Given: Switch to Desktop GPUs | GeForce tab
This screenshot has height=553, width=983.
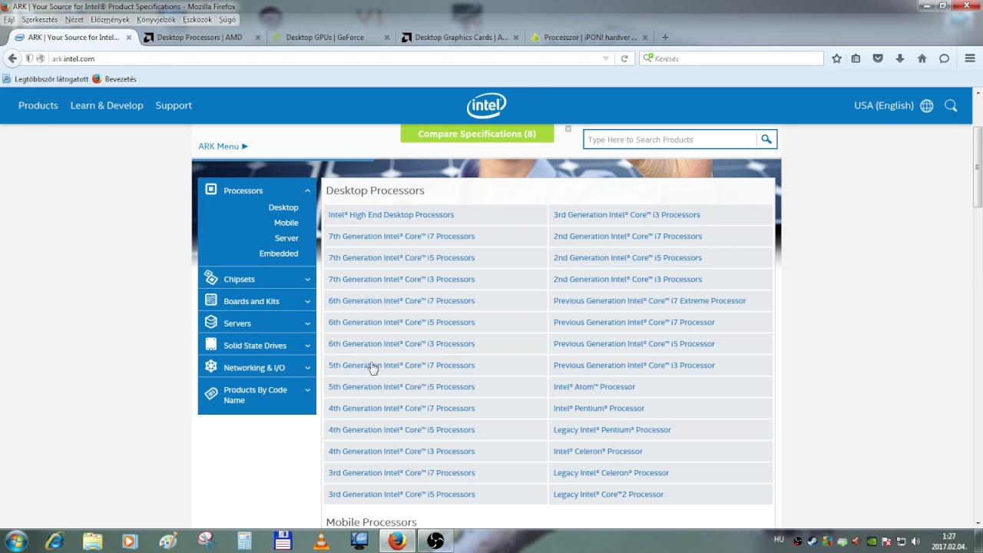Looking at the screenshot, I should point(331,37).
